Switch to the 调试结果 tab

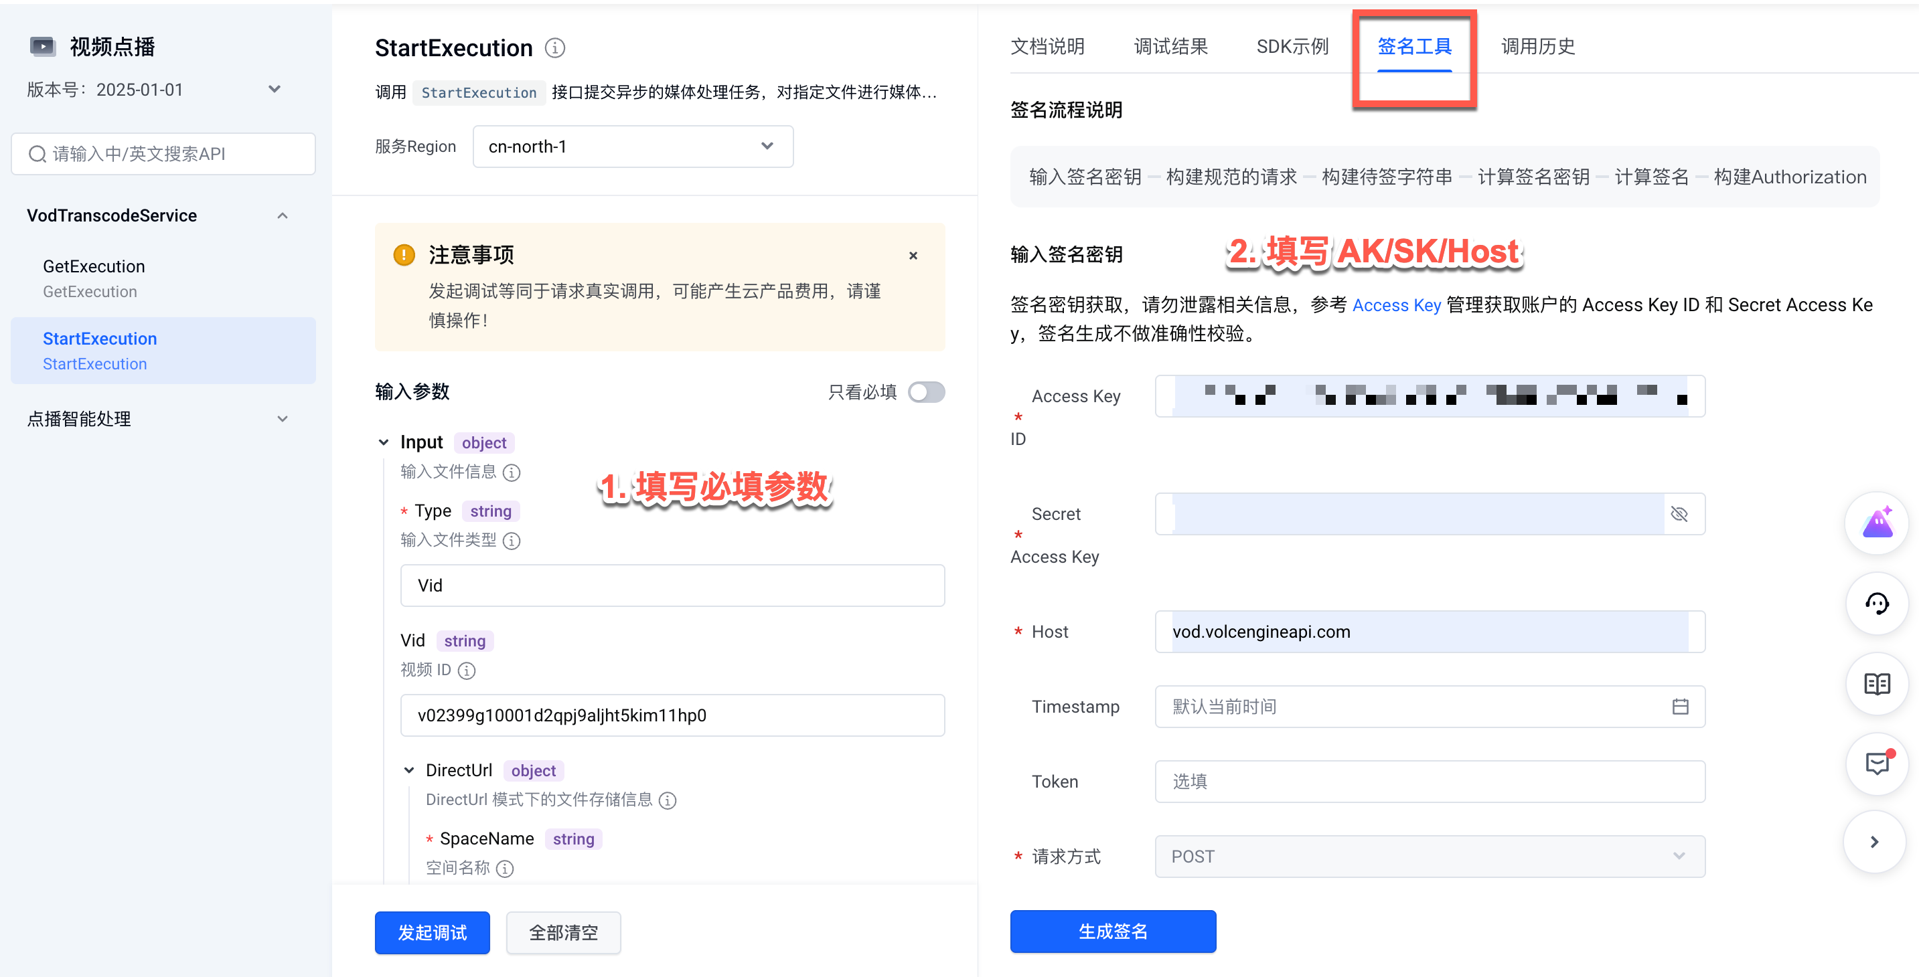1170,47
